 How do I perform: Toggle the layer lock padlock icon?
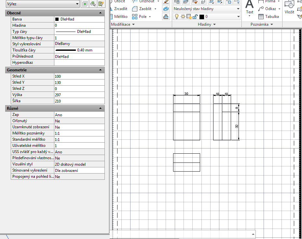click(x=194, y=17)
